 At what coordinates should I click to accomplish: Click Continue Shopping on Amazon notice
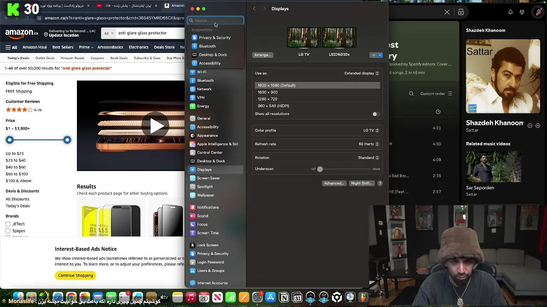[x=76, y=275]
